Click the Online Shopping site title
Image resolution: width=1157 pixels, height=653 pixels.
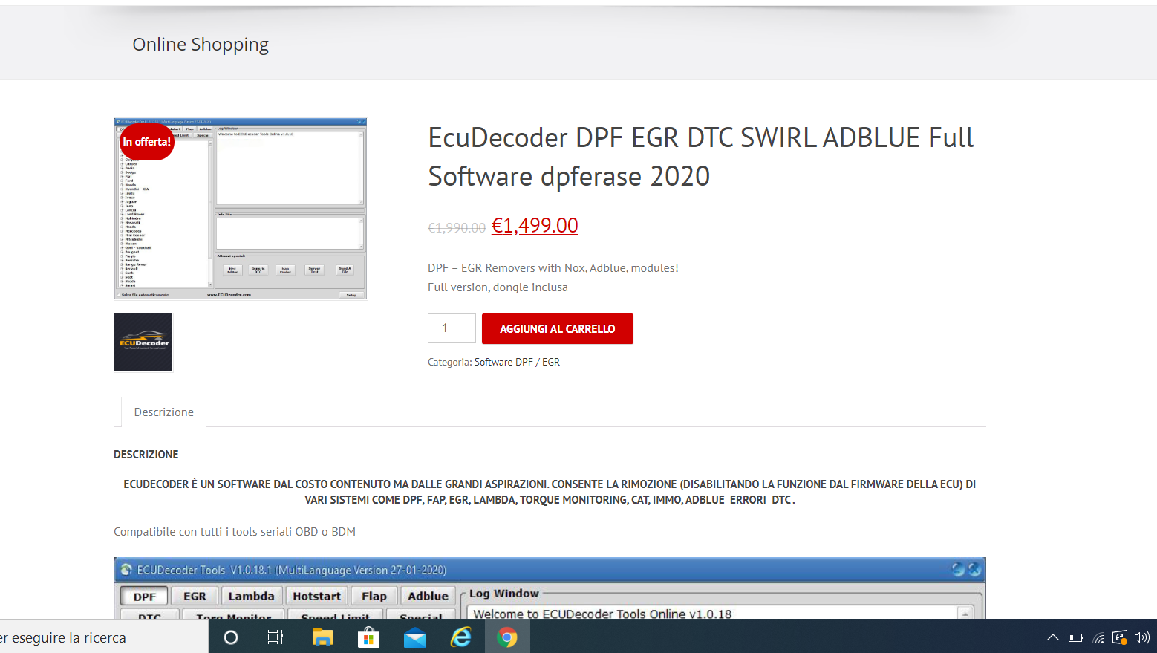pos(201,45)
